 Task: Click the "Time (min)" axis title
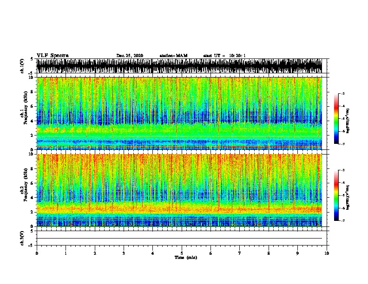pyautogui.click(x=186, y=258)
